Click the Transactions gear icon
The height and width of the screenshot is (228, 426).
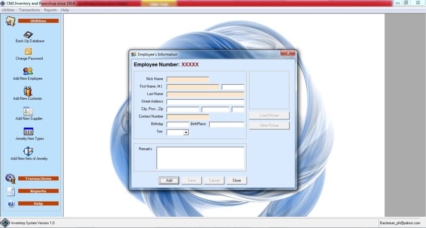tap(10, 179)
